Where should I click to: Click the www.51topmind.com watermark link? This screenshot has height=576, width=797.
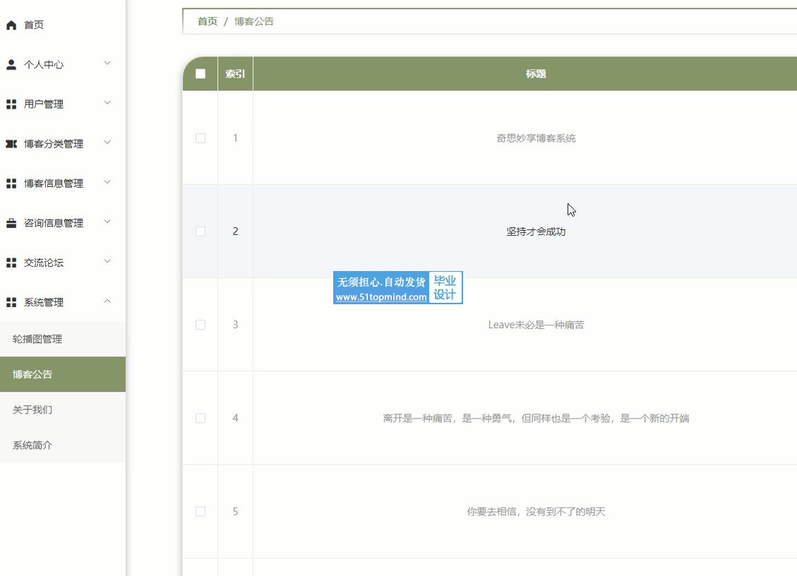coord(381,297)
